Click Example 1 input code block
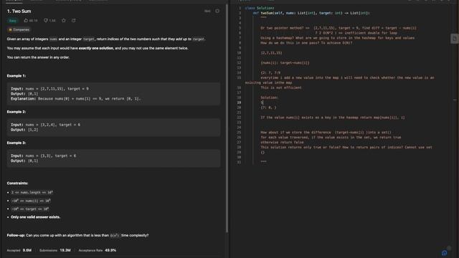This screenshot has width=459, height=258. coord(113,94)
